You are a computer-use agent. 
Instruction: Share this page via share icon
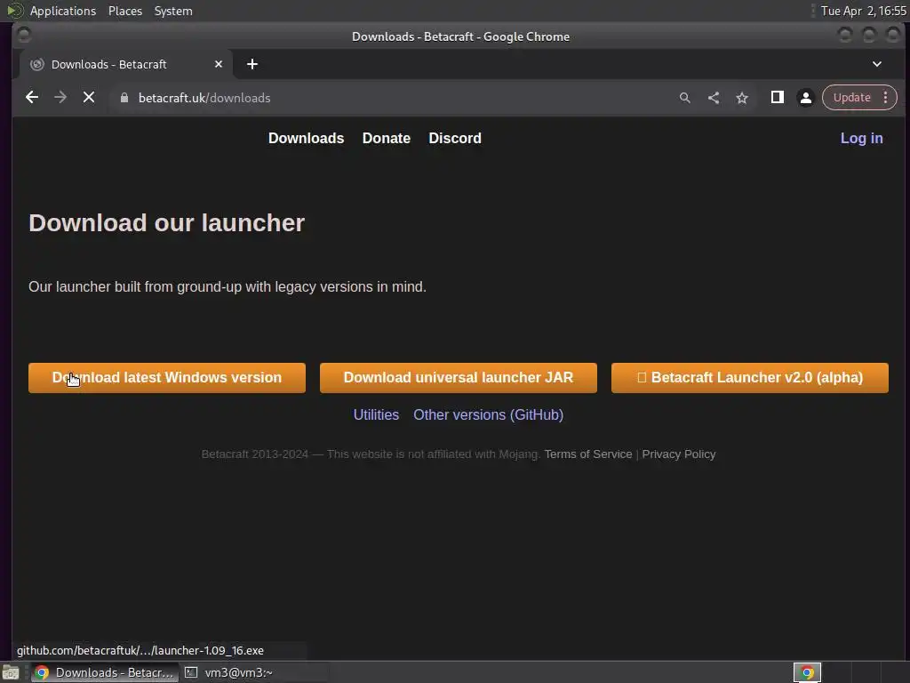pyautogui.click(x=714, y=98)
